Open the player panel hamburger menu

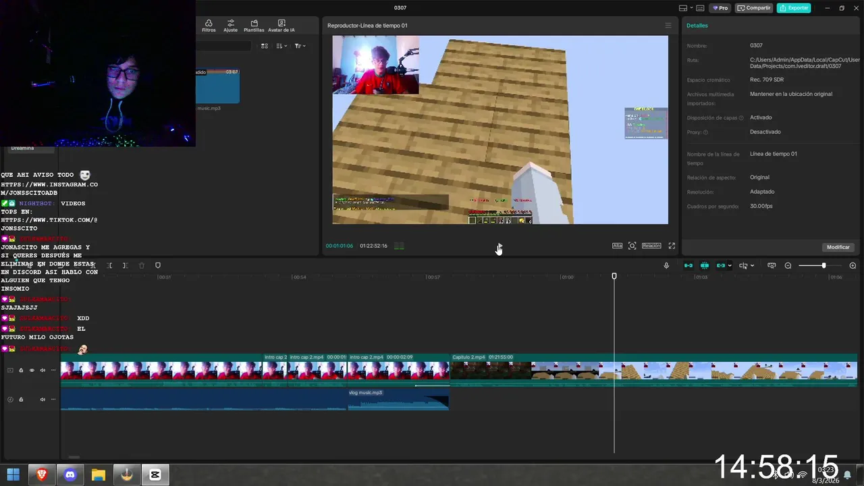click(668, 26)
